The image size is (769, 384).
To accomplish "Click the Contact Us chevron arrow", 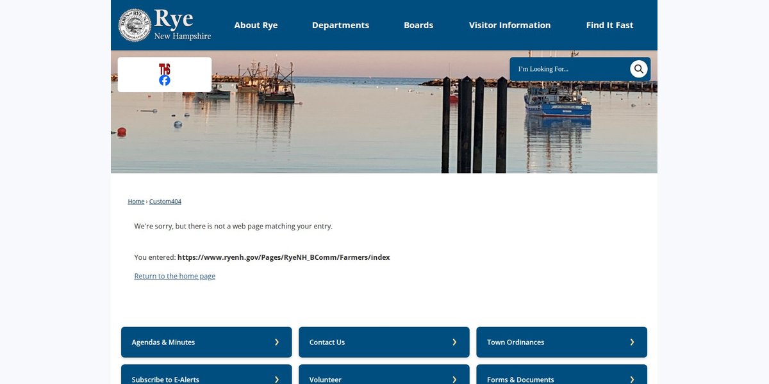I will (454, 342).
